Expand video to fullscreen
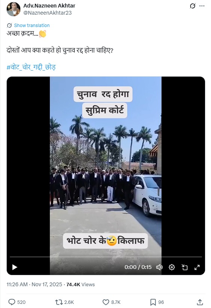Viewport: 211px width, 308px height. (x=197, y=267)
